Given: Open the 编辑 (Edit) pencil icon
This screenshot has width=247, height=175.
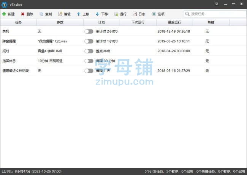Looking at the screenshot, I should point(60,14).
